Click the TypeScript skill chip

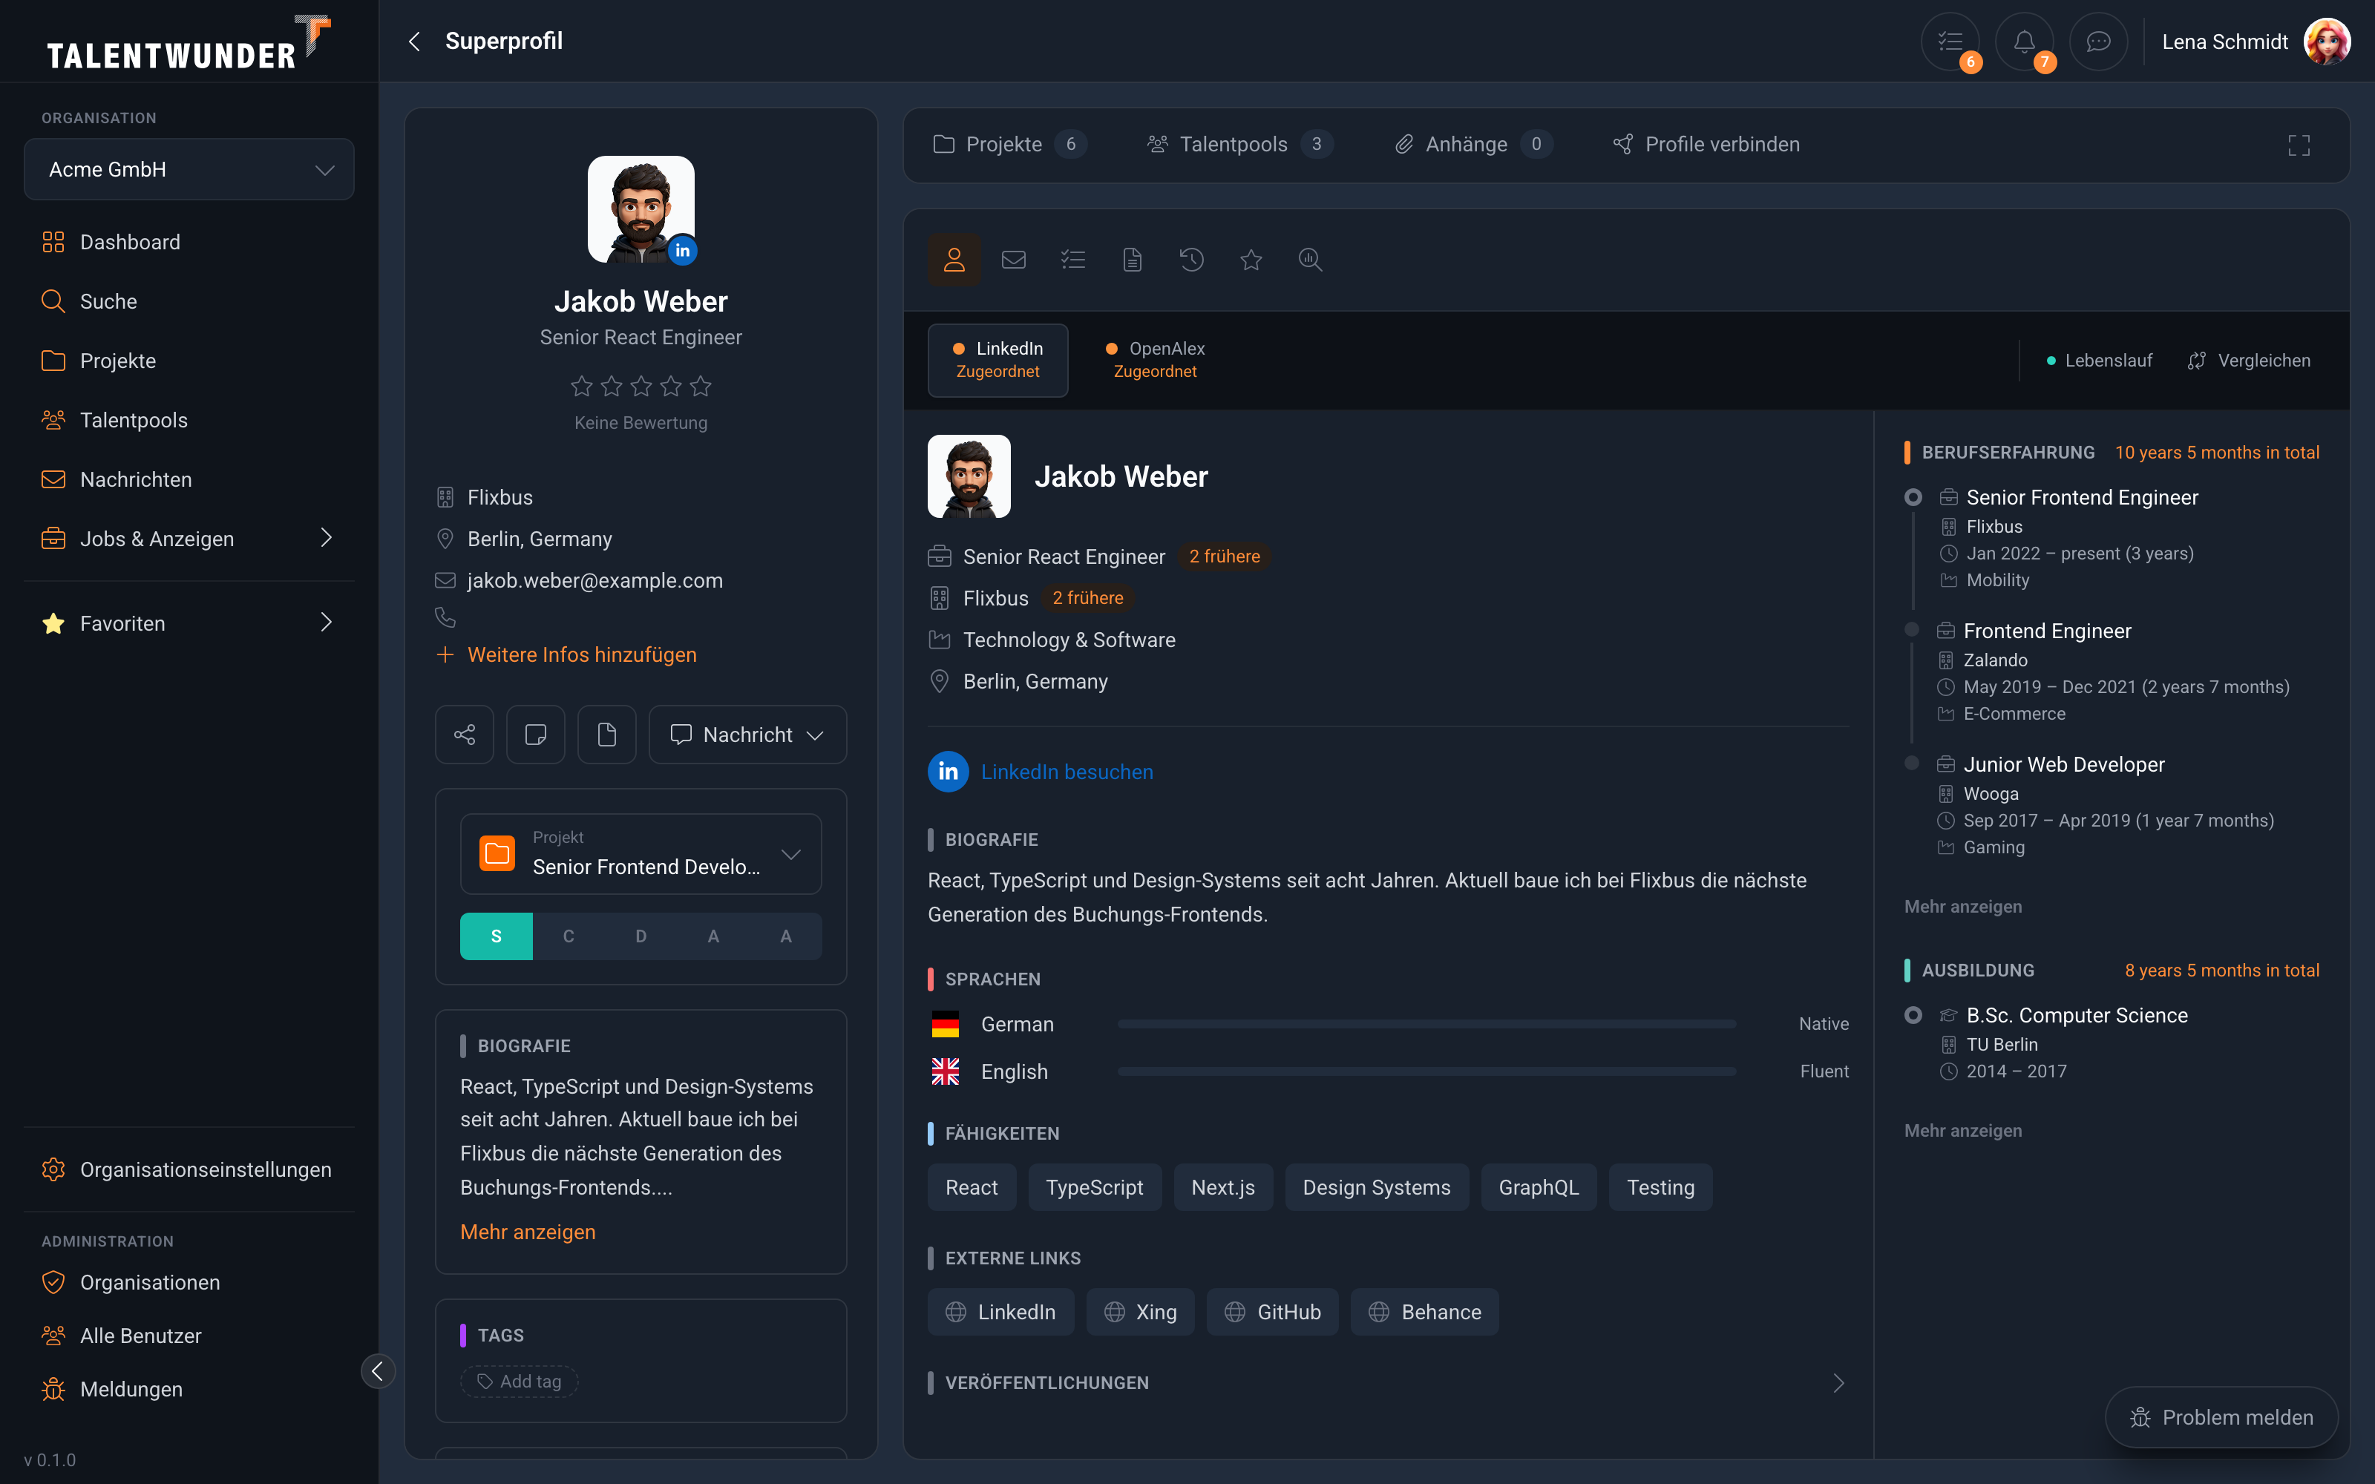click(1094, 1188)
